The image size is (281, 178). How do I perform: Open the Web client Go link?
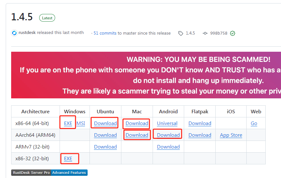pos(254,123)
